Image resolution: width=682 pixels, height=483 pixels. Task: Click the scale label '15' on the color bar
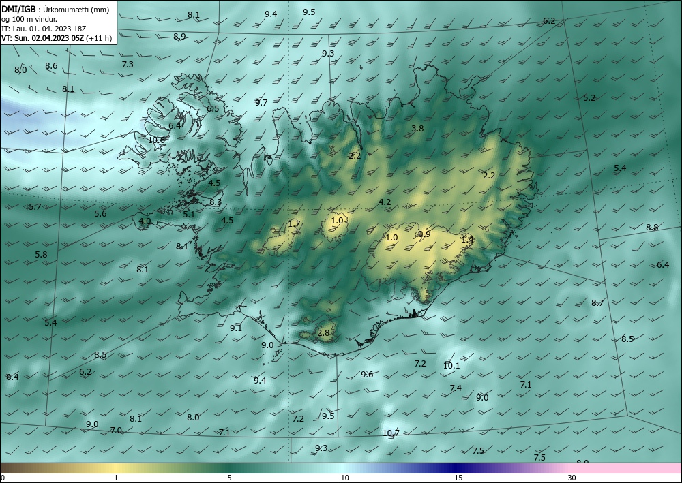458,478
